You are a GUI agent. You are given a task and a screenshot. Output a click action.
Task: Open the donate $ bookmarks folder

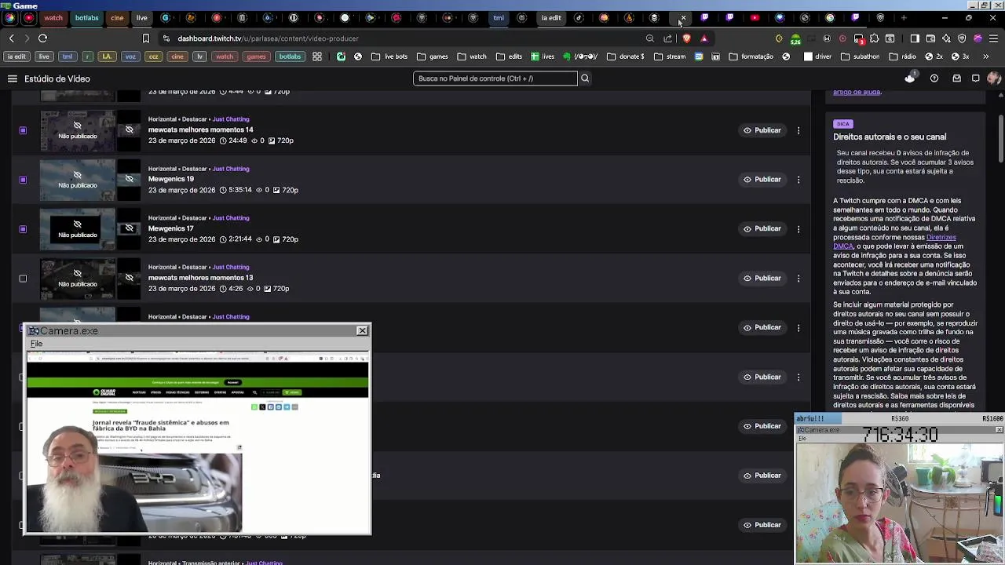[x=625, y=56]
